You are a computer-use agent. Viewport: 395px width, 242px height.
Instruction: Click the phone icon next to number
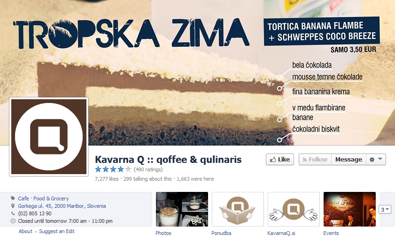click(x=13, y=213)
